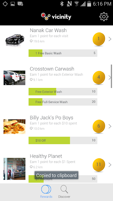
Task: Switch to the Discover tab
Action: pos(64,192)
